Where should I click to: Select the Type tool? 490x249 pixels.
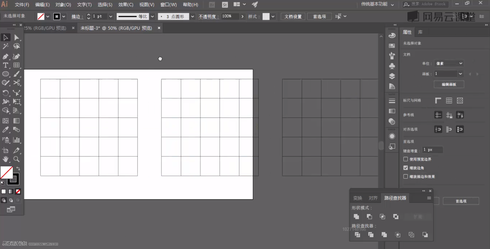click(x=5, y=65)
